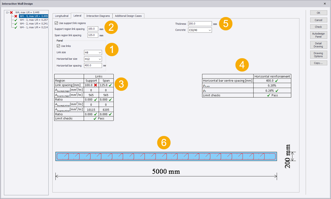Switch to the Longitudinal tab
This screenshot has width=331, height=199.
(62, 16)
